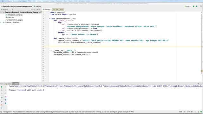The height and width of the screenshot is (114, 203).
Task: Open the Run menu
Action: pyautogui.click(x=65, y=1)
